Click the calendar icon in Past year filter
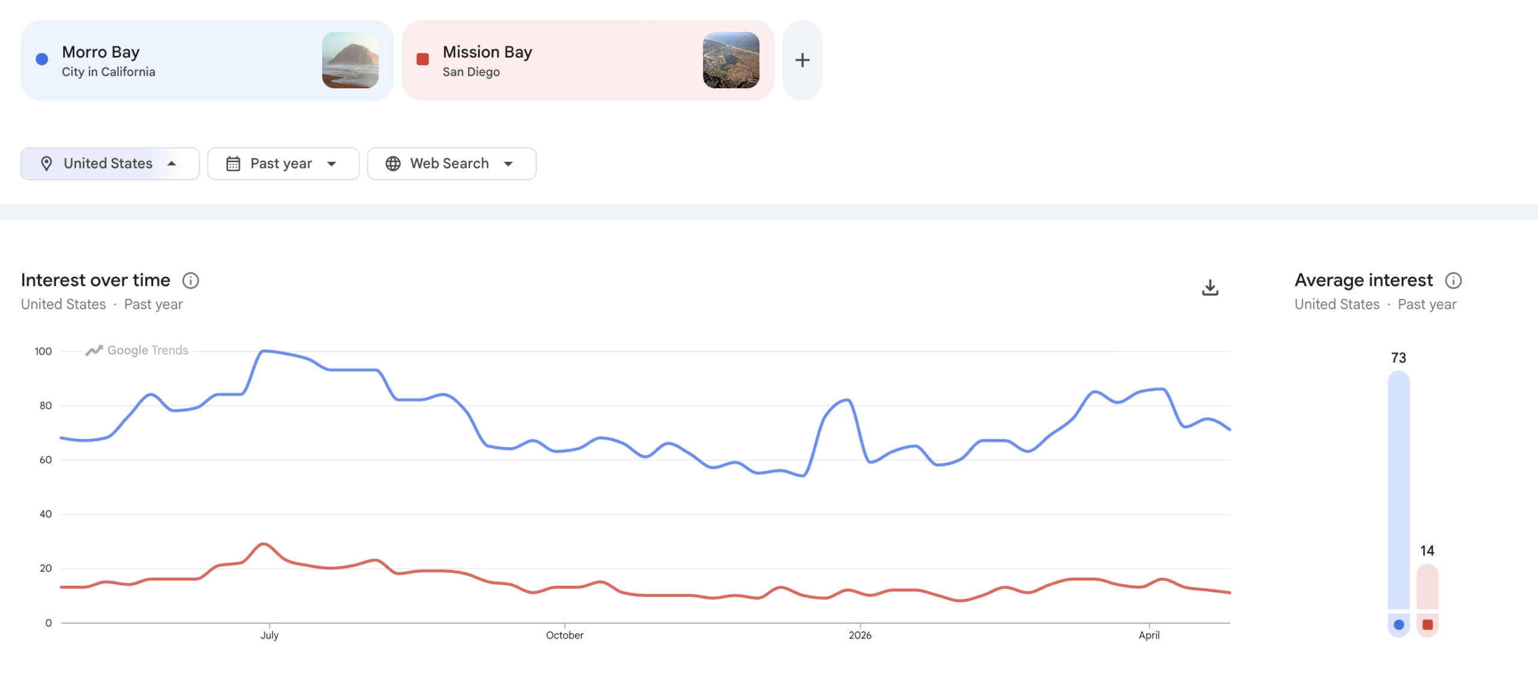Viewport: 1538px width, 674px height. click(x=233, y=164)
